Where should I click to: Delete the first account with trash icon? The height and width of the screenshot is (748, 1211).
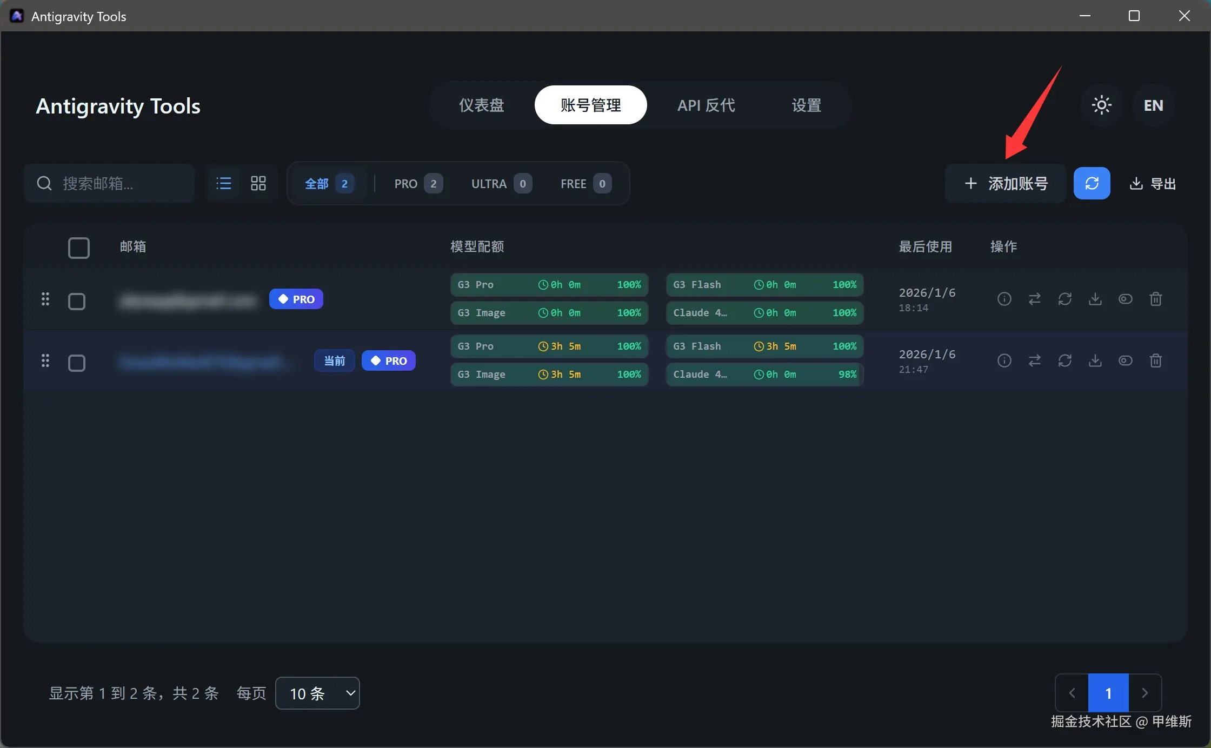pos(1155,299)
